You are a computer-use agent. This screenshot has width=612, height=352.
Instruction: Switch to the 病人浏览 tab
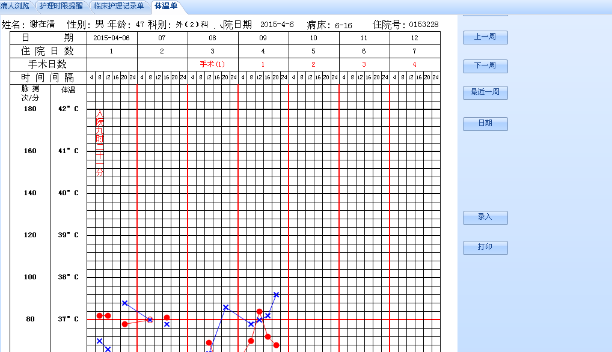pyautogui.click(x=16, y=6)
